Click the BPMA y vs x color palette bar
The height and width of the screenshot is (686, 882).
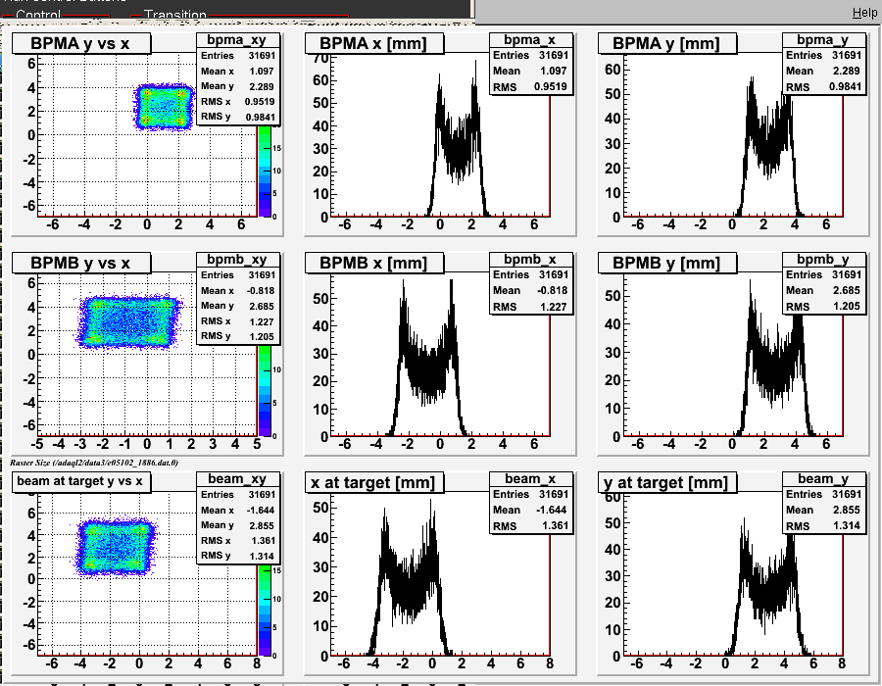click(x=265, y=171)
